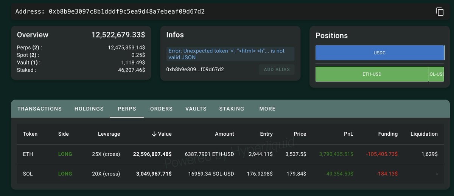Switch to the HOLDINGS tab
The height and width of the screenshot is (196, 454).
coord(89,109)
